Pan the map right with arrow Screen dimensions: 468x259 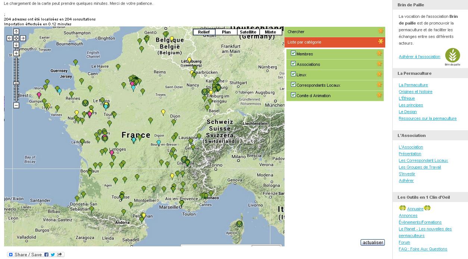[x=23, y=38]
